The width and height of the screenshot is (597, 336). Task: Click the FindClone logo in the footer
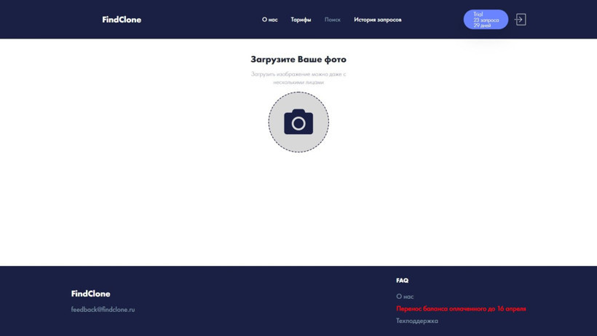point(91,294)
